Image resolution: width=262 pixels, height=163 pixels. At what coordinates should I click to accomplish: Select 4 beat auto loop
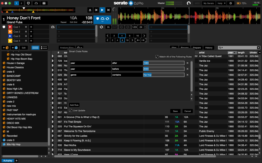(122, 36)
